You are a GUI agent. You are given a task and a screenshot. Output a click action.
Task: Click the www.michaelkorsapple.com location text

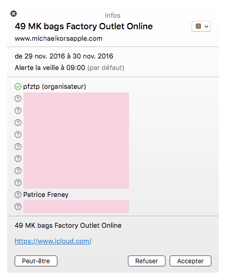pyautogui.click(x=58, y=38)
